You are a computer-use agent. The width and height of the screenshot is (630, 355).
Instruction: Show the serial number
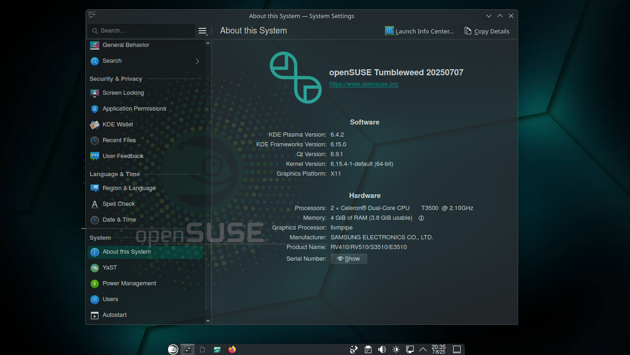[349, 259]
